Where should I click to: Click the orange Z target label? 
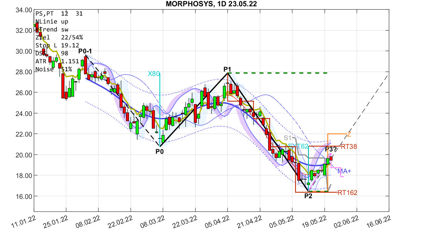pyautogui.click(x=349, y=134)
